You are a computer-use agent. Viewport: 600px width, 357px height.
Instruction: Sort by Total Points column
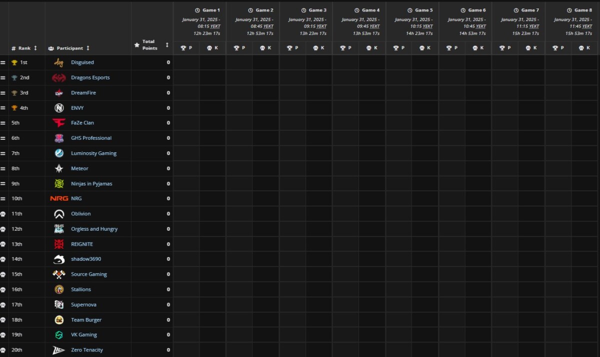coord(167,45)
